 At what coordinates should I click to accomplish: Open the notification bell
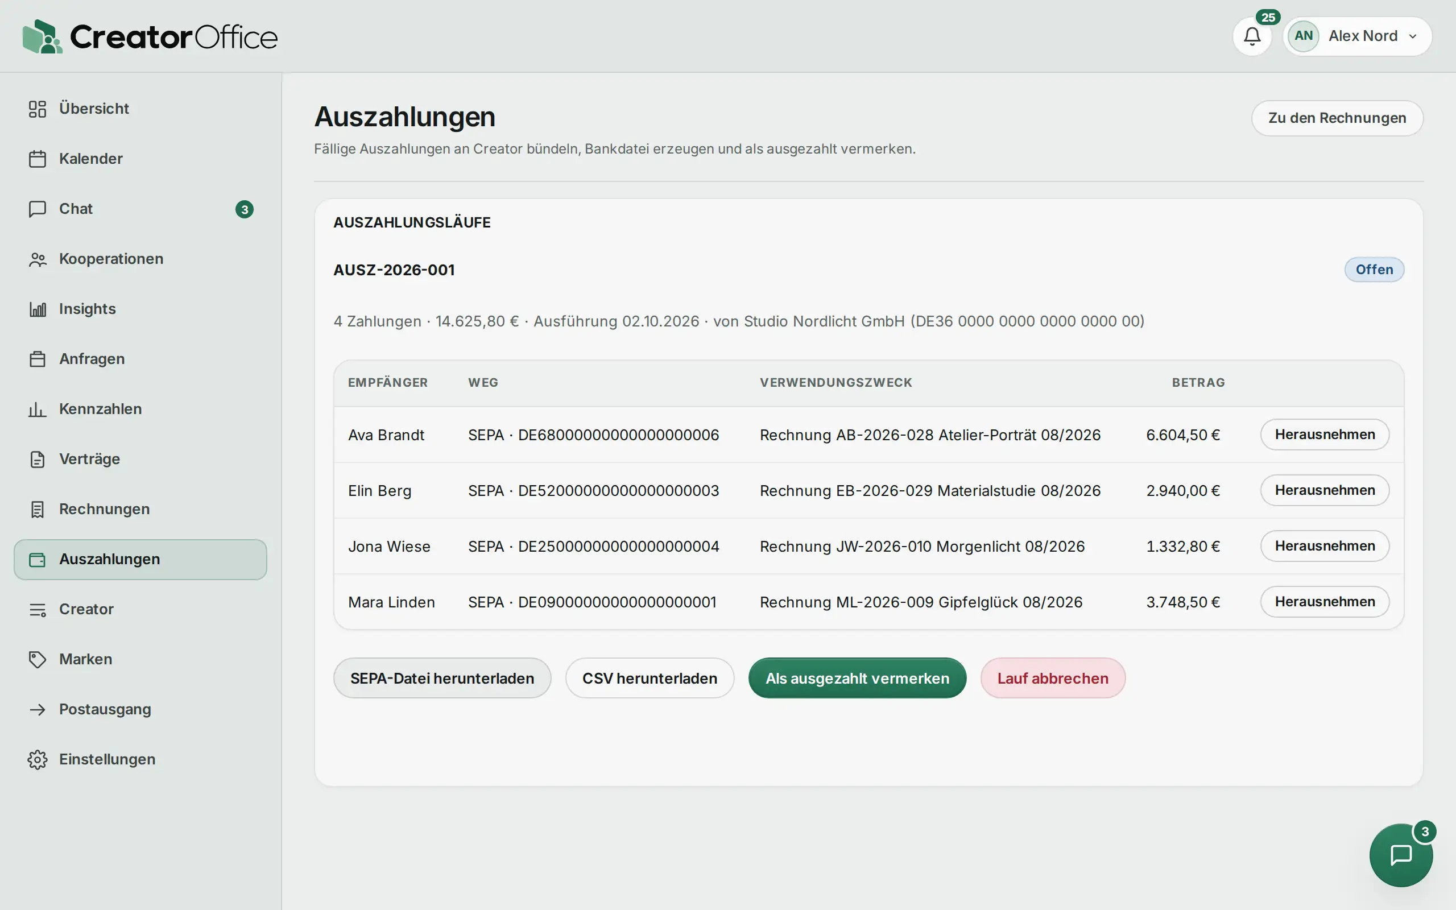coord(1252,36)
